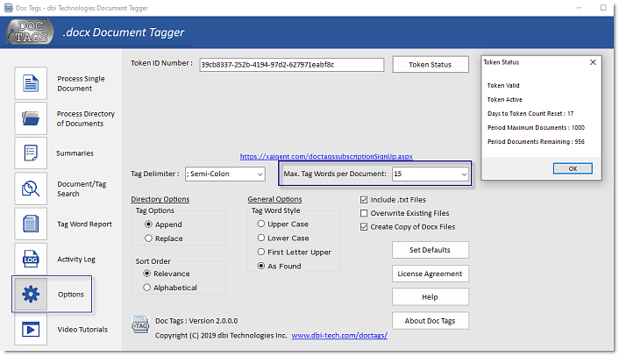Click 'Period Documents Remaining : 956' text
The height and width of the screenshot is (356, 619).
(x=536, y=142)
